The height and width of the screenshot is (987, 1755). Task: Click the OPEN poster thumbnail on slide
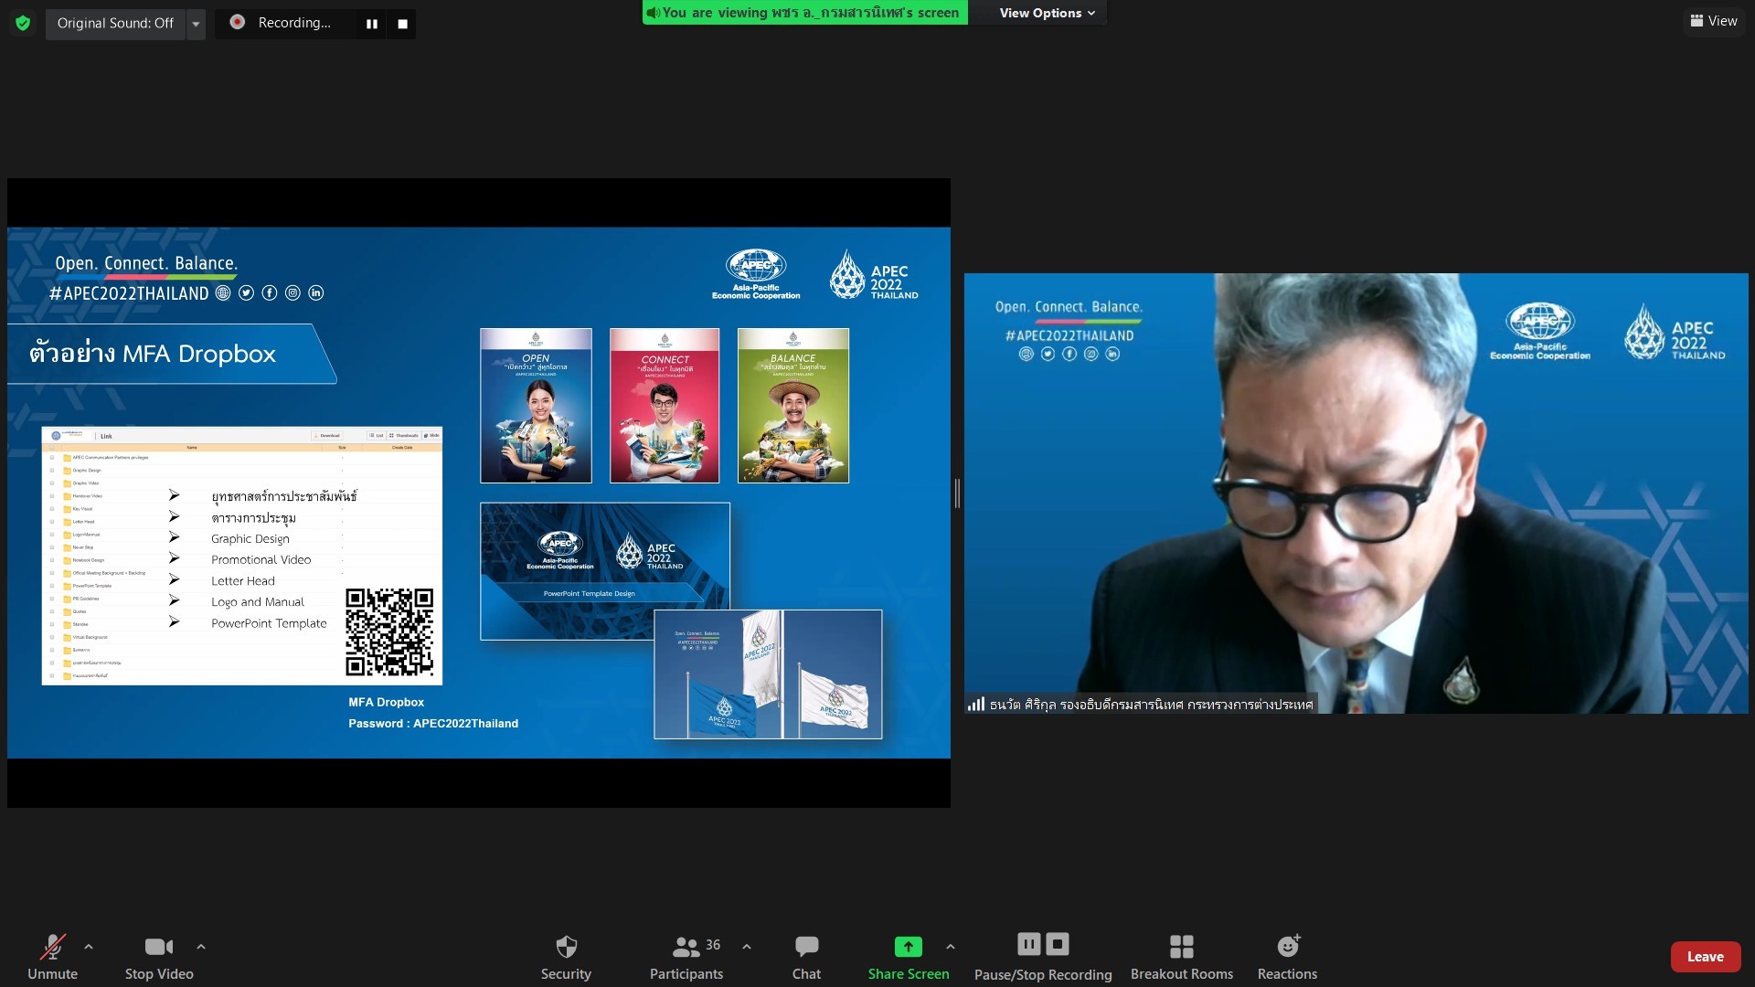coord(536,406)
